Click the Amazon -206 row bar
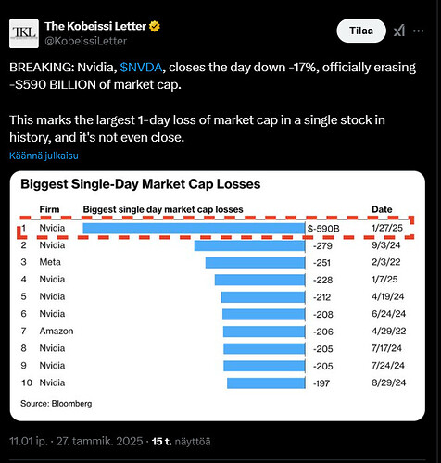This screenshot has height=463, width=441. click(264, 332)
